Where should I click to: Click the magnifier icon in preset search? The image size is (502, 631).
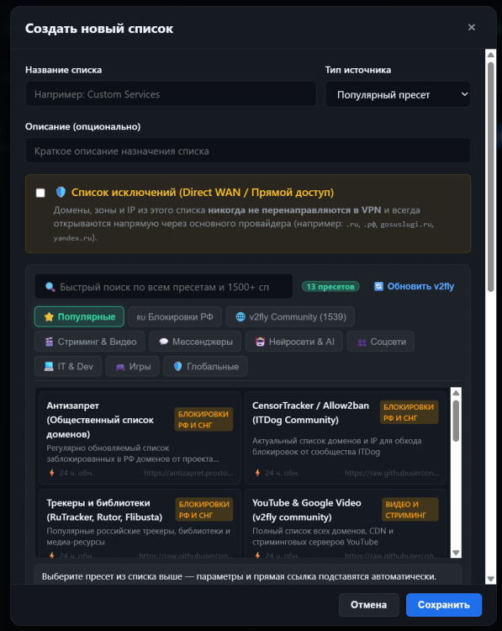(x=50, y=287)
